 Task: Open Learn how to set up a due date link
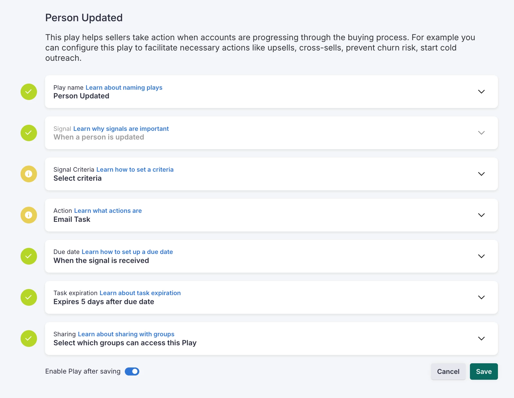(127, 252)
